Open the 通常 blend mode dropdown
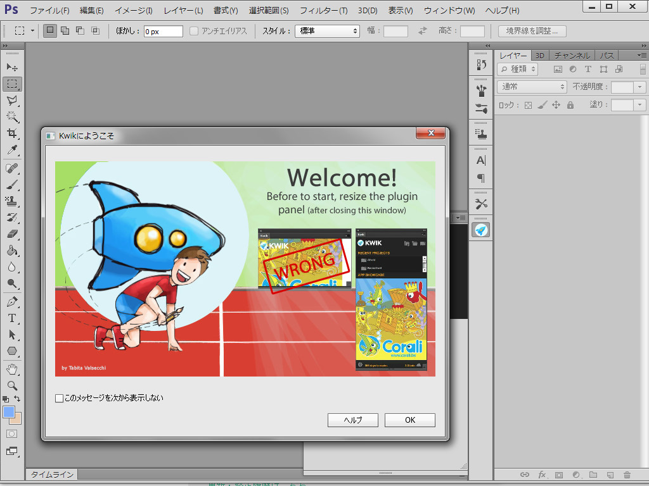The height and width of the screenshot is (486, 649). pos(532,87)
